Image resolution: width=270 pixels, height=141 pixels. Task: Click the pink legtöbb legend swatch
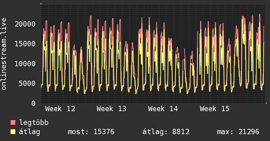[x=13, y=123]
